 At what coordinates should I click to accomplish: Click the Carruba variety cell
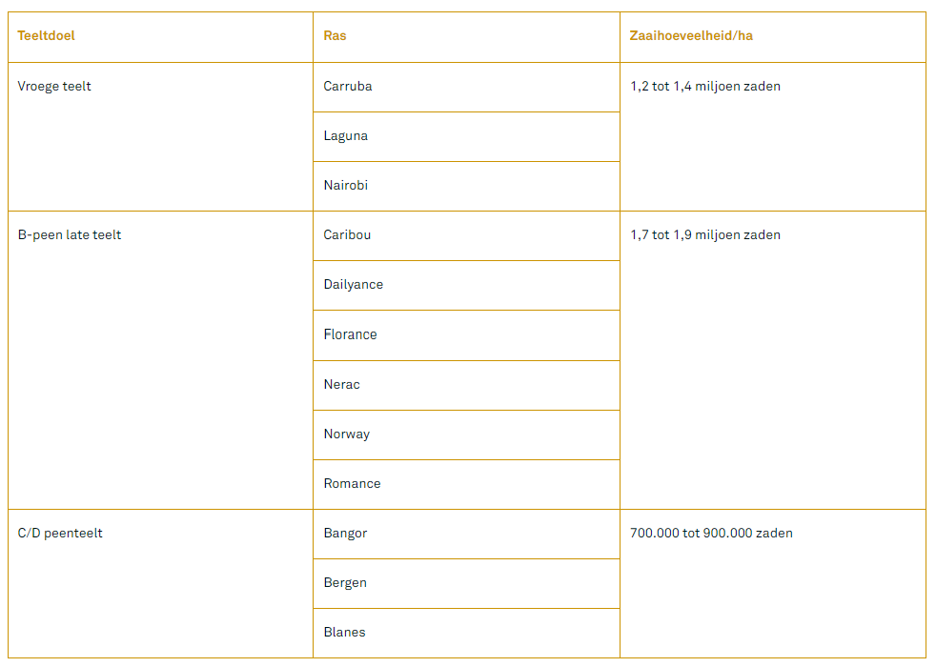(348, 87)
